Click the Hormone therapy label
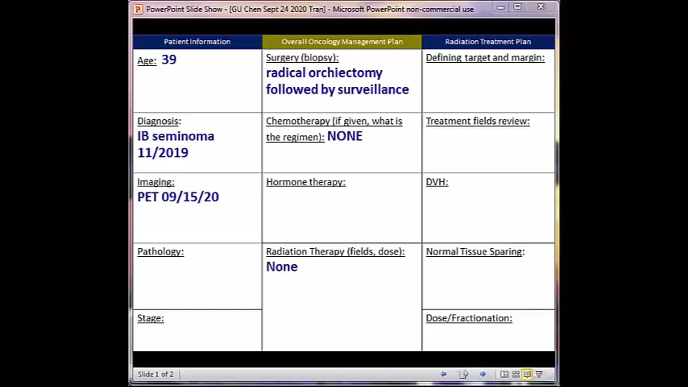Image resolution: width=688 pixels, height=387 pixels. click(x=306, y=182)
